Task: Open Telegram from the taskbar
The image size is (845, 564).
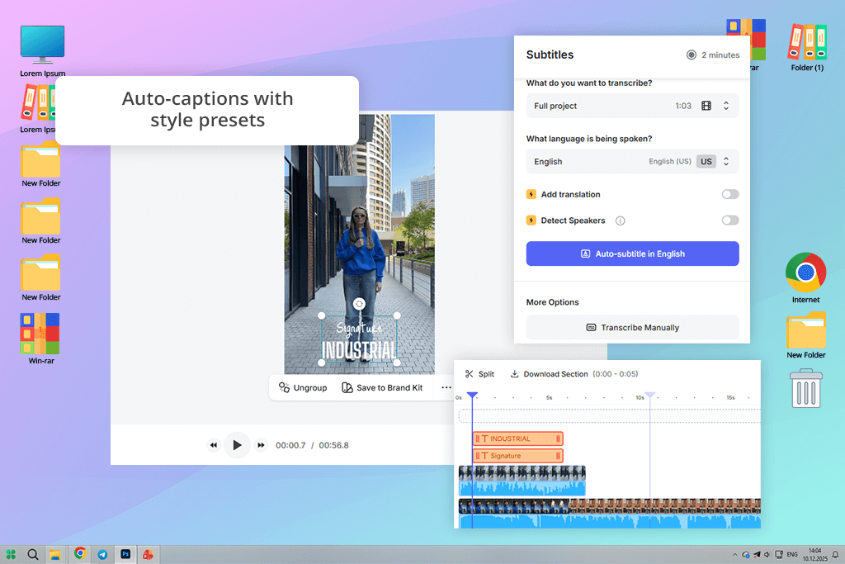Action: coord(103,554)
